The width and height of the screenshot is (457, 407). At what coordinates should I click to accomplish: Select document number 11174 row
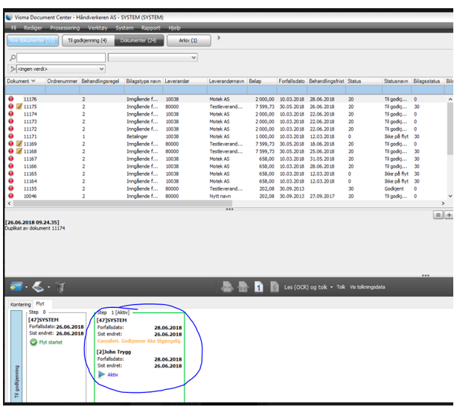(x=227, y=114)
